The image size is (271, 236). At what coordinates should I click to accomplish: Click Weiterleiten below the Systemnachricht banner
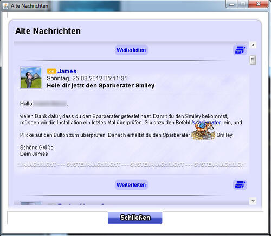[131, 184]
